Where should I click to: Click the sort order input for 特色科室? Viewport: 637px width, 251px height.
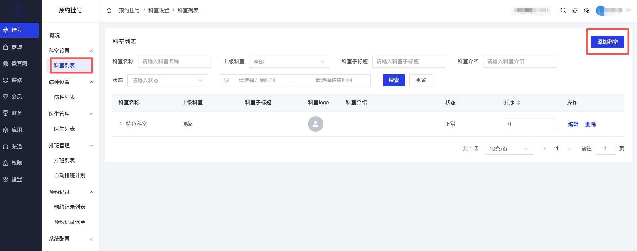tap(529, 124)
